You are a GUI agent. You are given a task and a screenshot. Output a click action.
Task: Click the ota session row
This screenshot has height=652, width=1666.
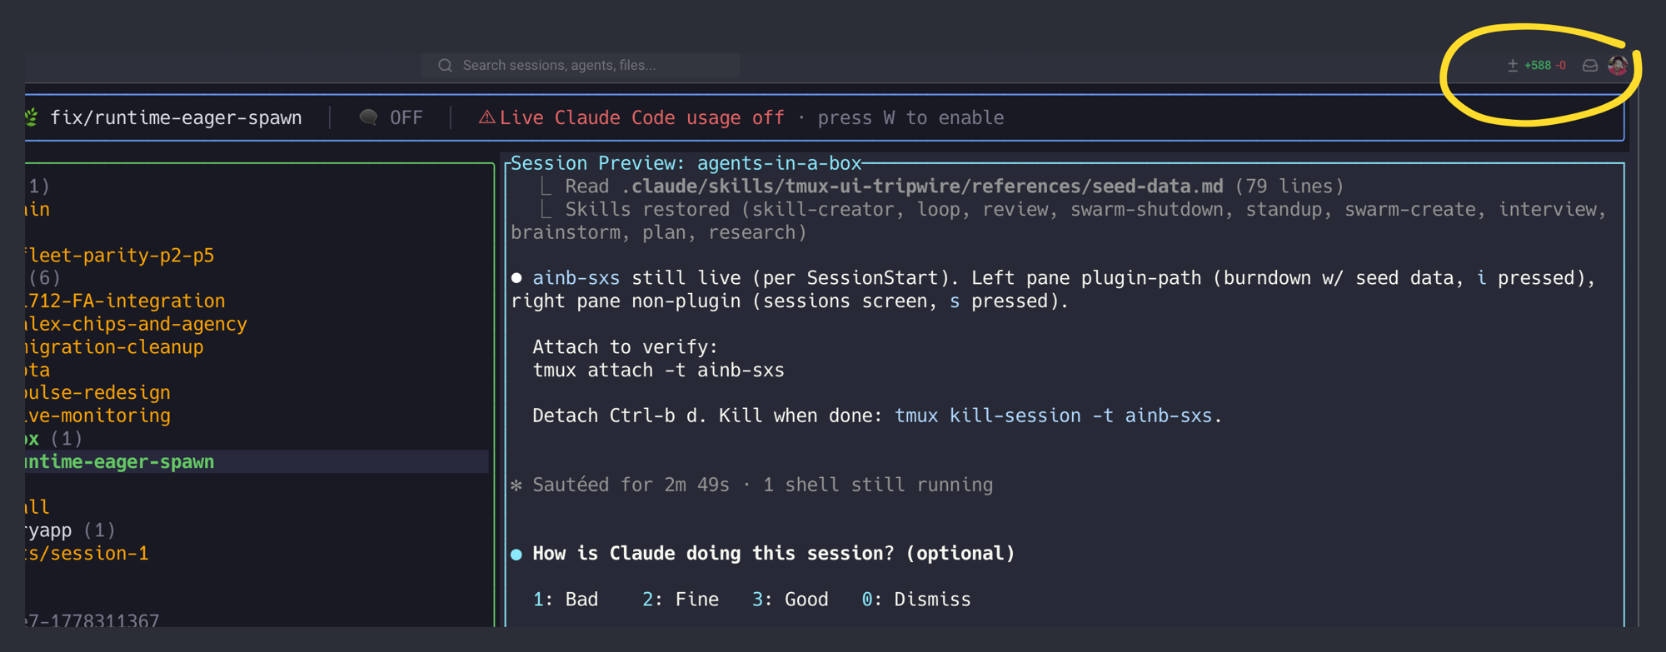37,370
